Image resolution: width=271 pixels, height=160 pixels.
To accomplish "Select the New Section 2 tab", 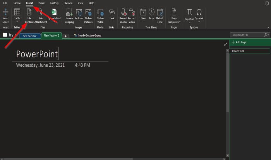I will pos(51,35).
